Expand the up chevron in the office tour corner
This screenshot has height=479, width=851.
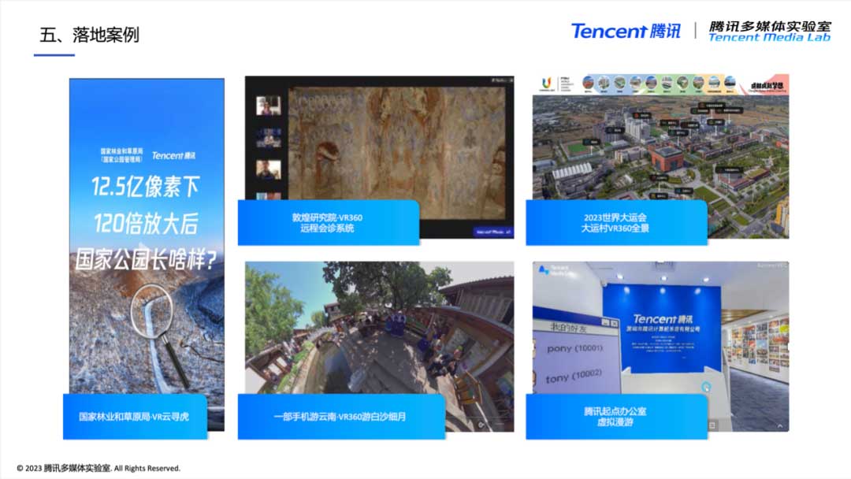pyautogui.click(x=779, y=425)
